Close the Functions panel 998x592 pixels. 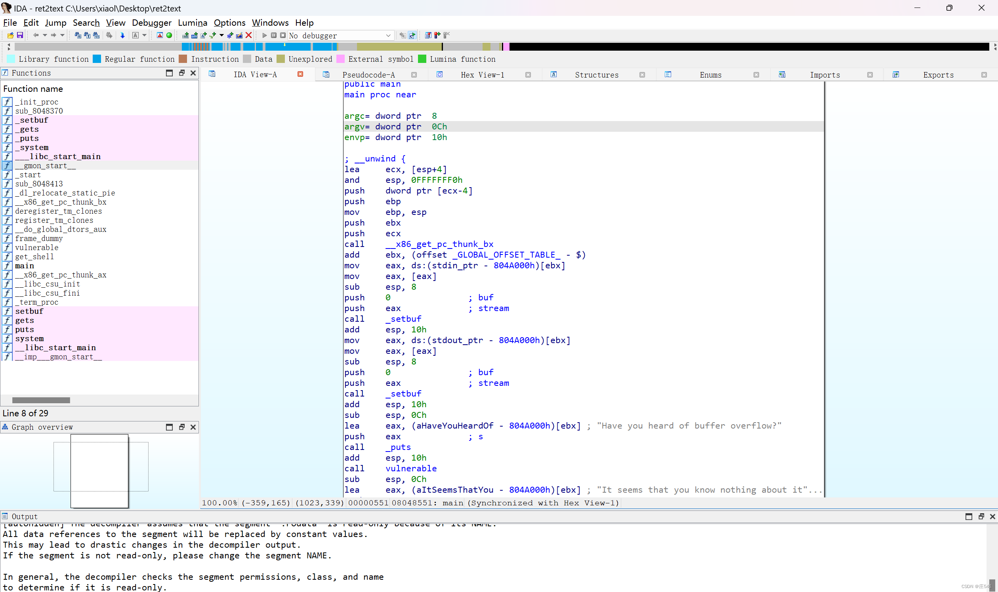tap(193, 73)
